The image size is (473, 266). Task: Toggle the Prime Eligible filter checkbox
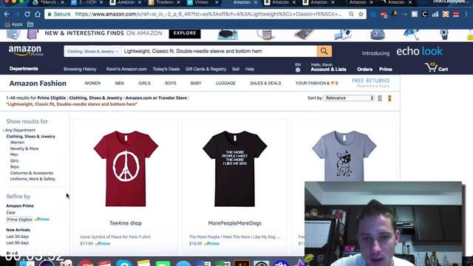(x=19, y=219)
